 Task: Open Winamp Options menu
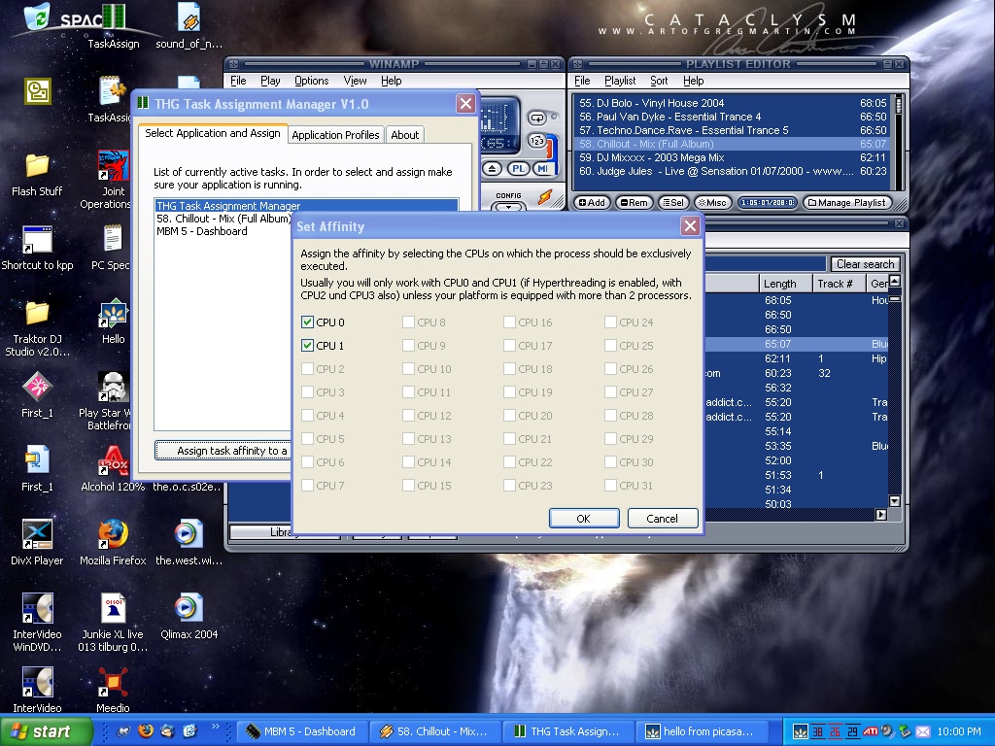312,81
